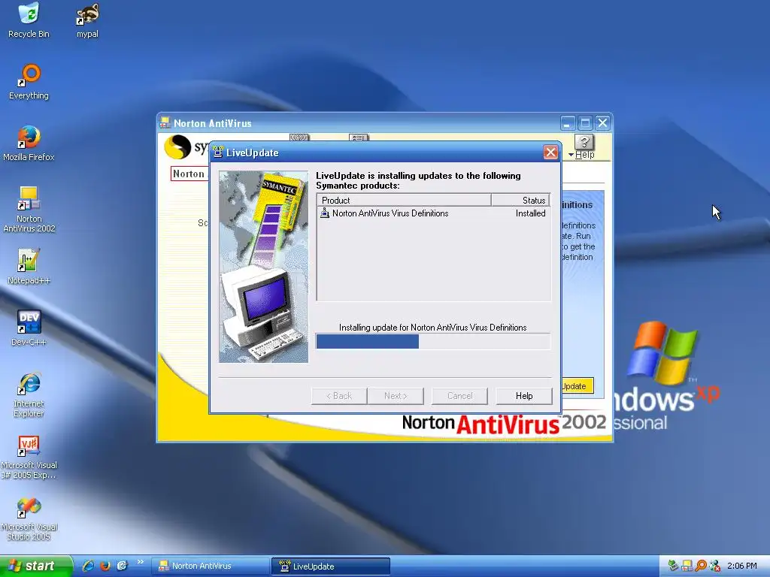Click the Norton AntiVirus title bar icon

tap(165, 122)
